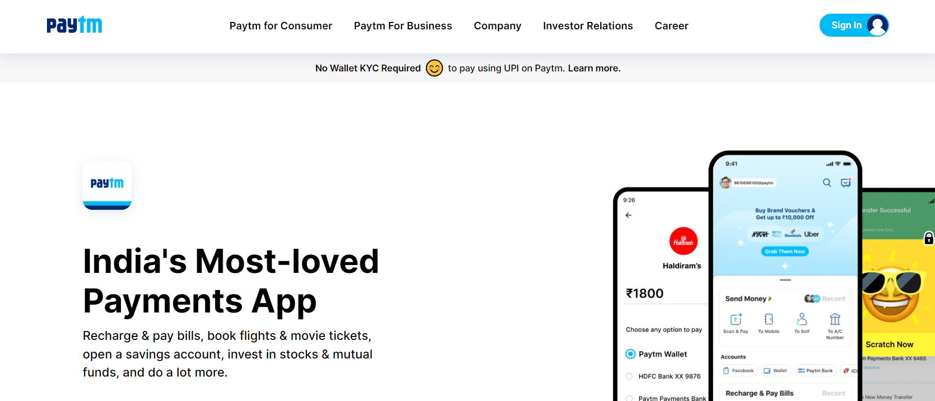Open the Company menu
Image resolution: width=935 pixels, height=401 pixels.
tap(498, 26)
